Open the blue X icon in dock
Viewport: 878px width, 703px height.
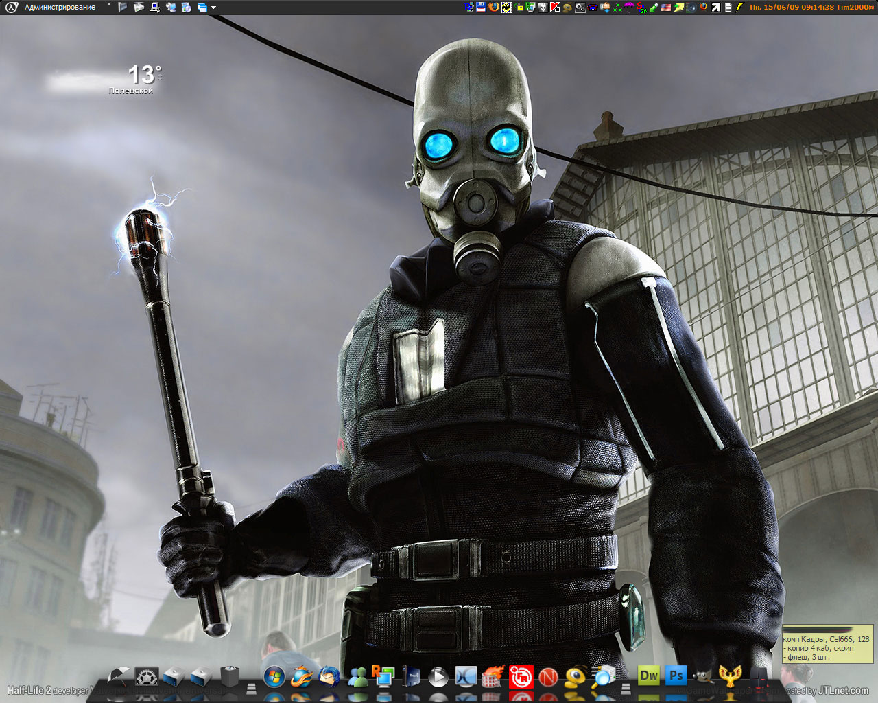coord(466,678)
